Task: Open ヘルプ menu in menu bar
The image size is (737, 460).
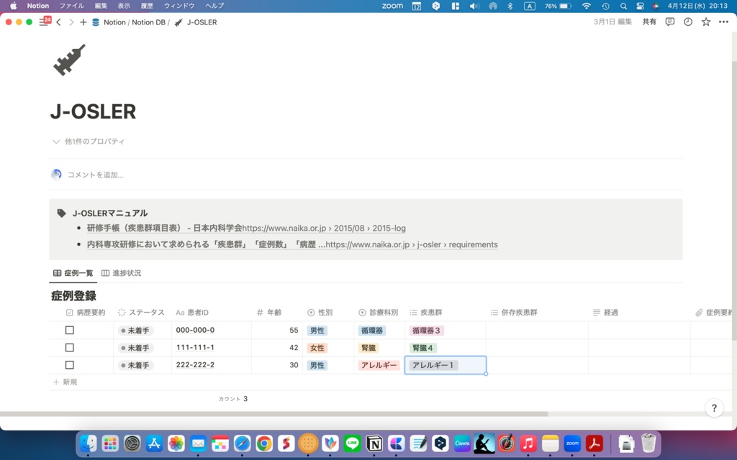Action: coord(214,6)
